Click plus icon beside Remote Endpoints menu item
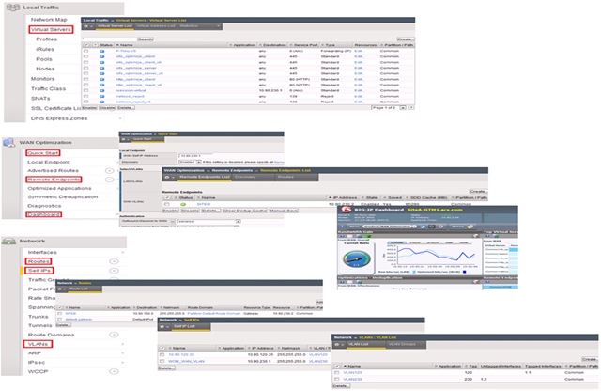Viewport: 601px width, 391px height. [x=109, y=180]
